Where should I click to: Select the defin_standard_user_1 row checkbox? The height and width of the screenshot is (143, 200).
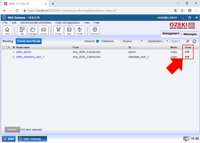point(7,57)
